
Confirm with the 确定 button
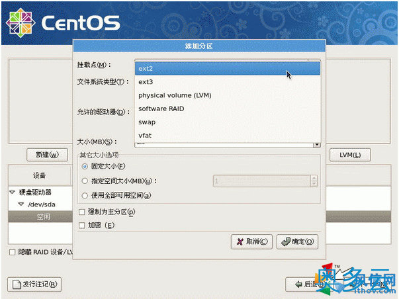[297, 241]
